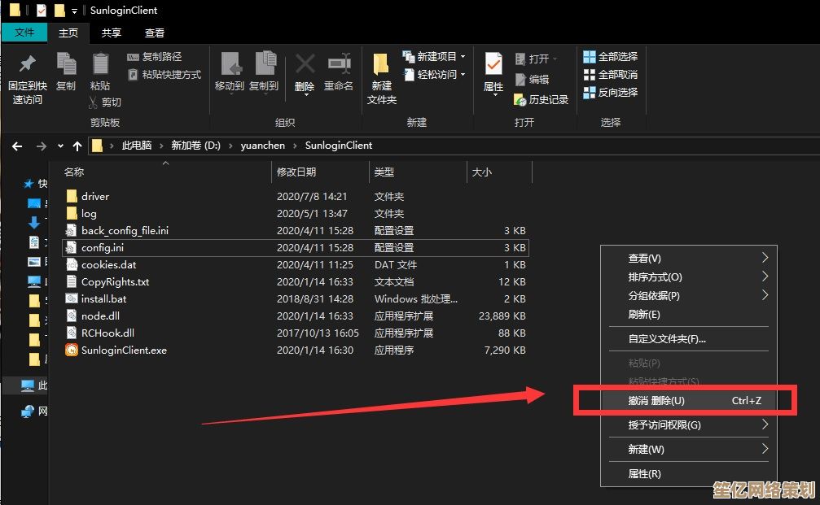Screen dimensions: 820x505
Task: Click Select none in ribbon
Action: (610, 75)
